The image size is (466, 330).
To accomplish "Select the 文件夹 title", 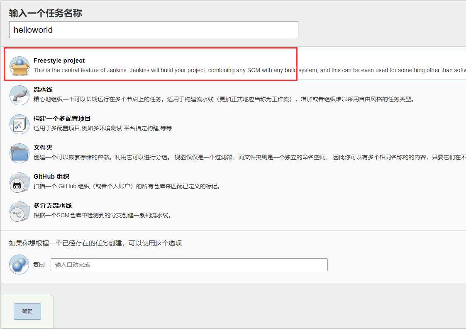I will pos(43,148).
